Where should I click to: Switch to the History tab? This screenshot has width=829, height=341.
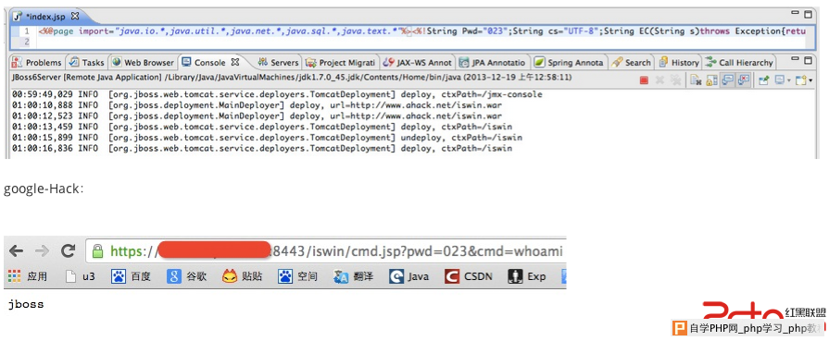pyautogui.click(x=679, y=62)
